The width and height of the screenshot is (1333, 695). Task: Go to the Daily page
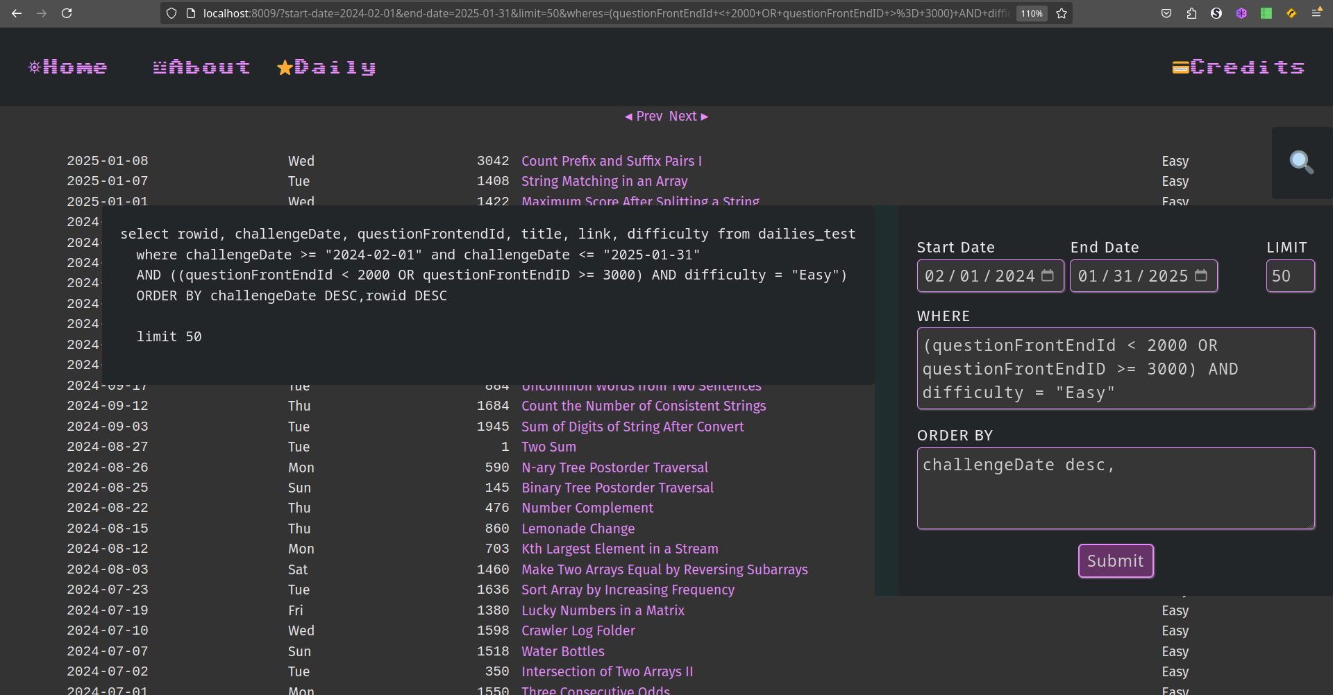pos(326,67)
